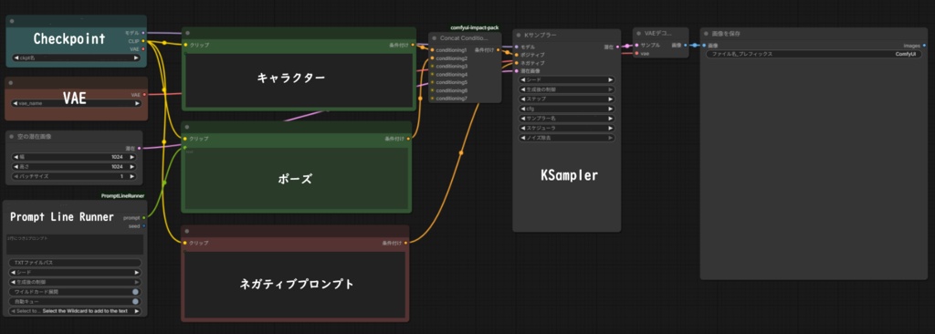935x334 pixels.
Task: Click the Checkpoint モデル output socket
Action: click(x=143, y=33)
